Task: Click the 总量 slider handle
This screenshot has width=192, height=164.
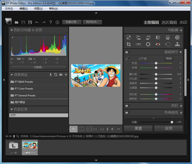Action: click(172, 122)
